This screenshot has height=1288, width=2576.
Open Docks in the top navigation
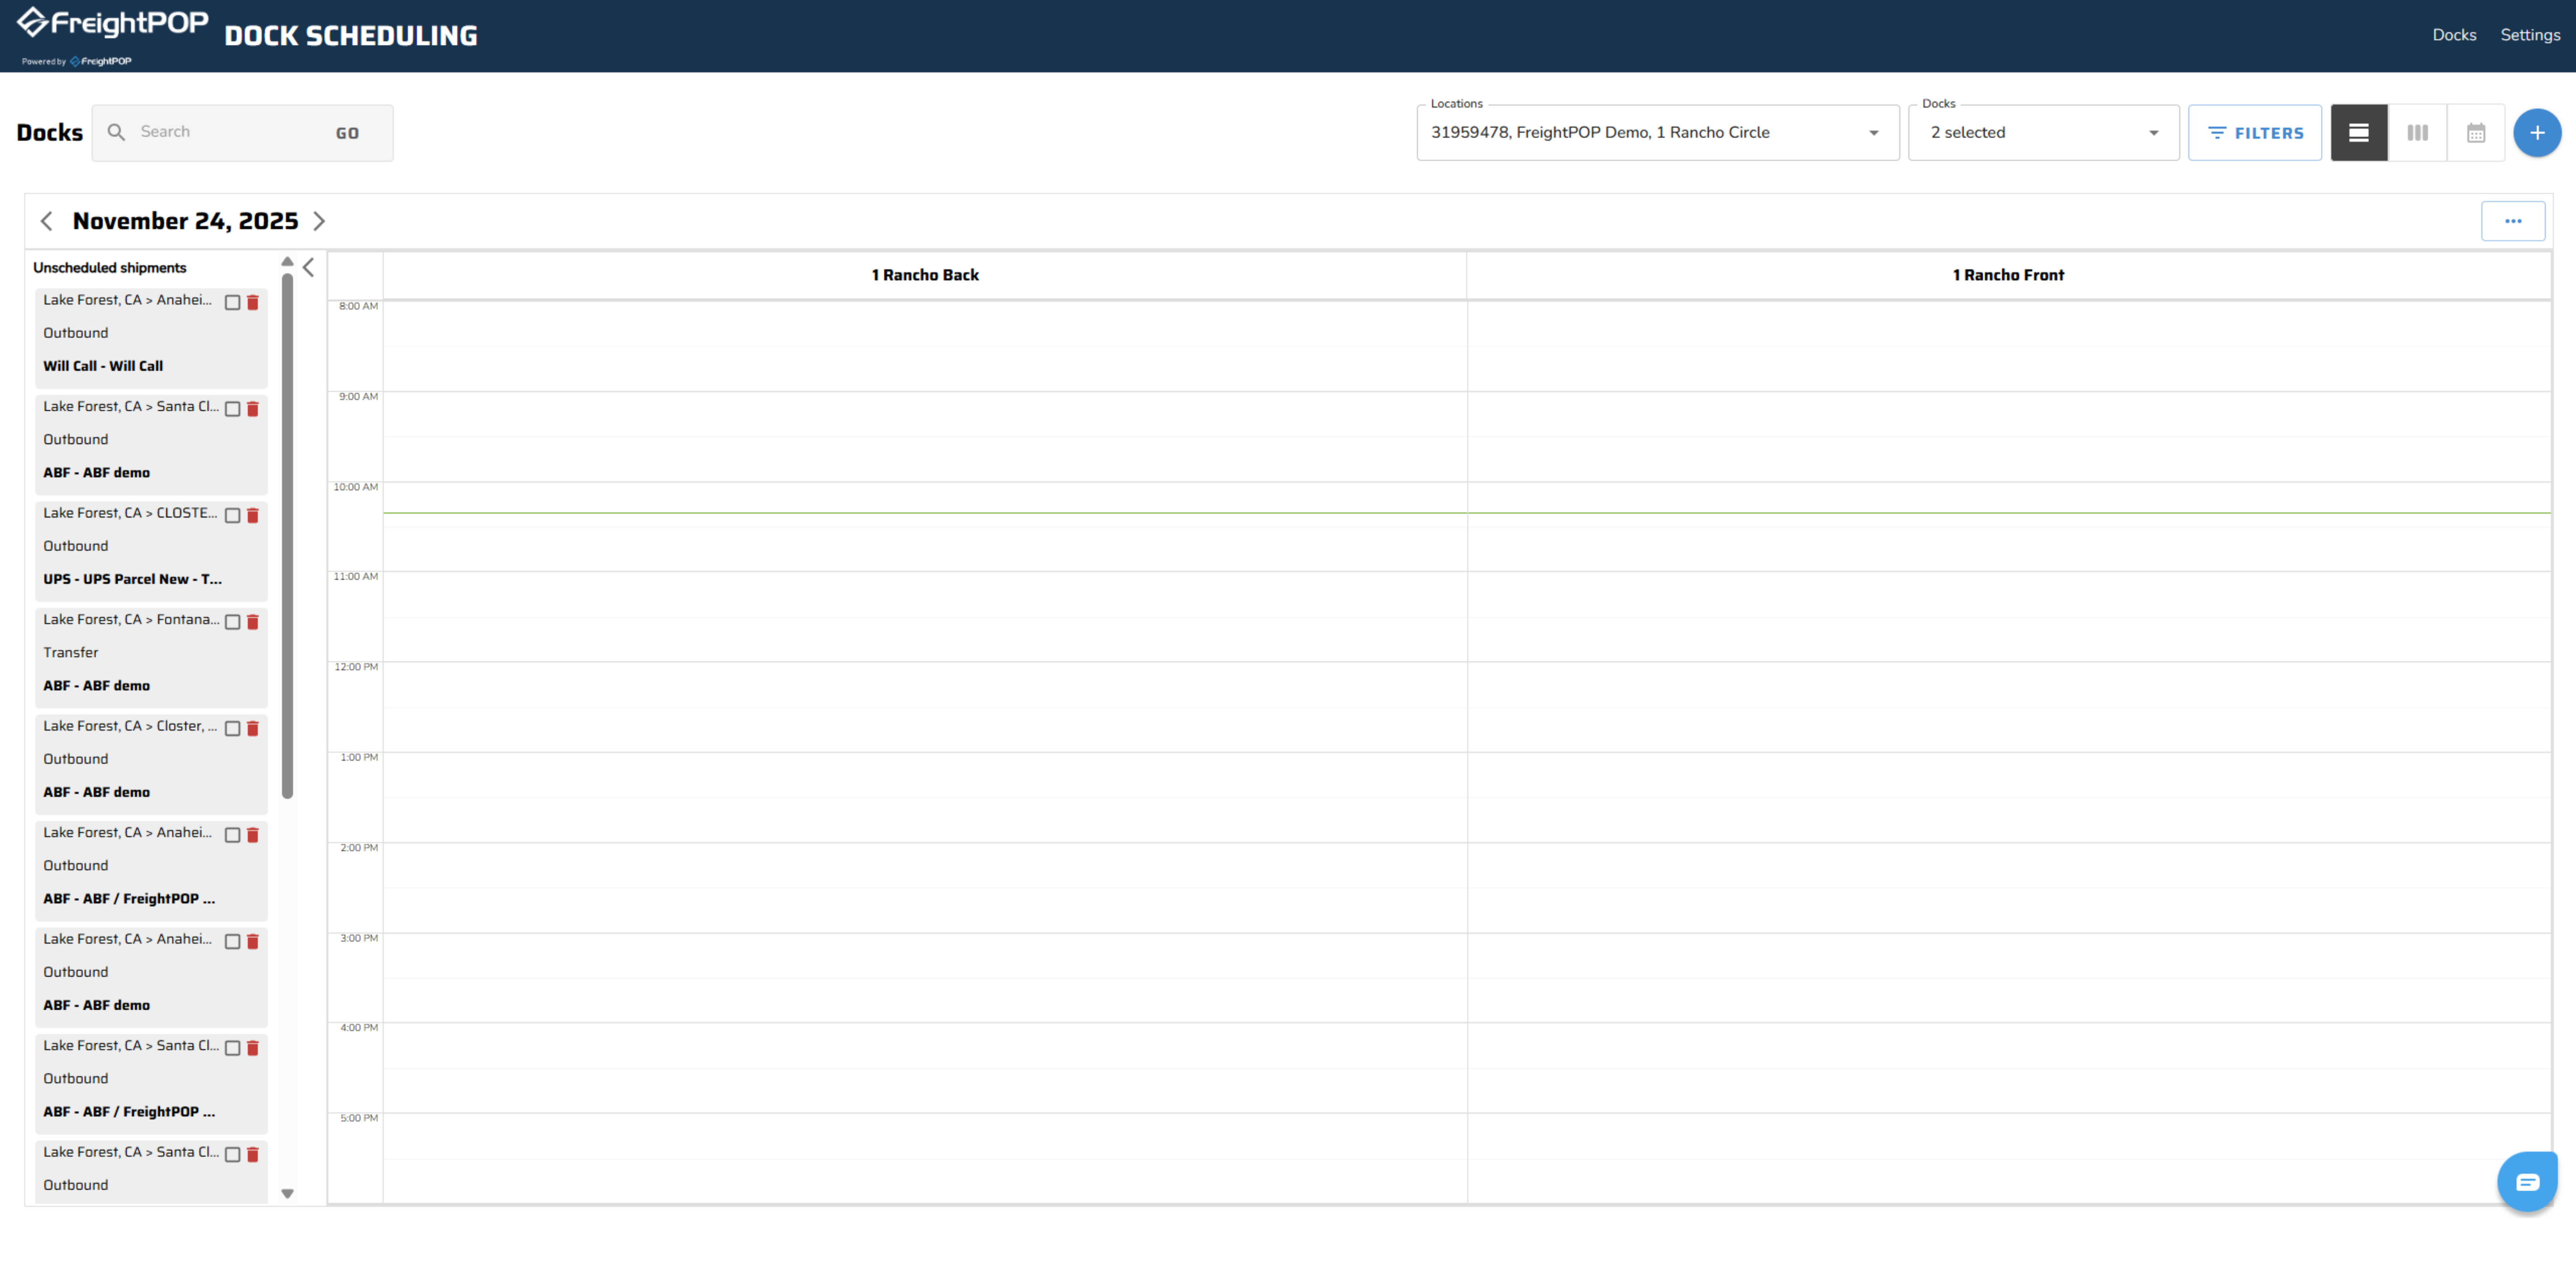2454,35
